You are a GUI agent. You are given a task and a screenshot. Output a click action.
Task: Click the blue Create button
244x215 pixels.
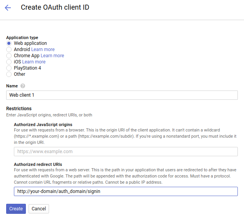coord(16,209)
